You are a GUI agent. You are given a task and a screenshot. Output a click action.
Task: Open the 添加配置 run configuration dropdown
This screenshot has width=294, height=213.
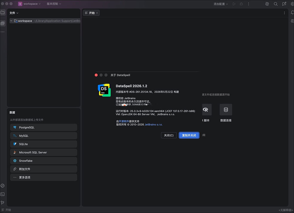[x=221, y=4]
